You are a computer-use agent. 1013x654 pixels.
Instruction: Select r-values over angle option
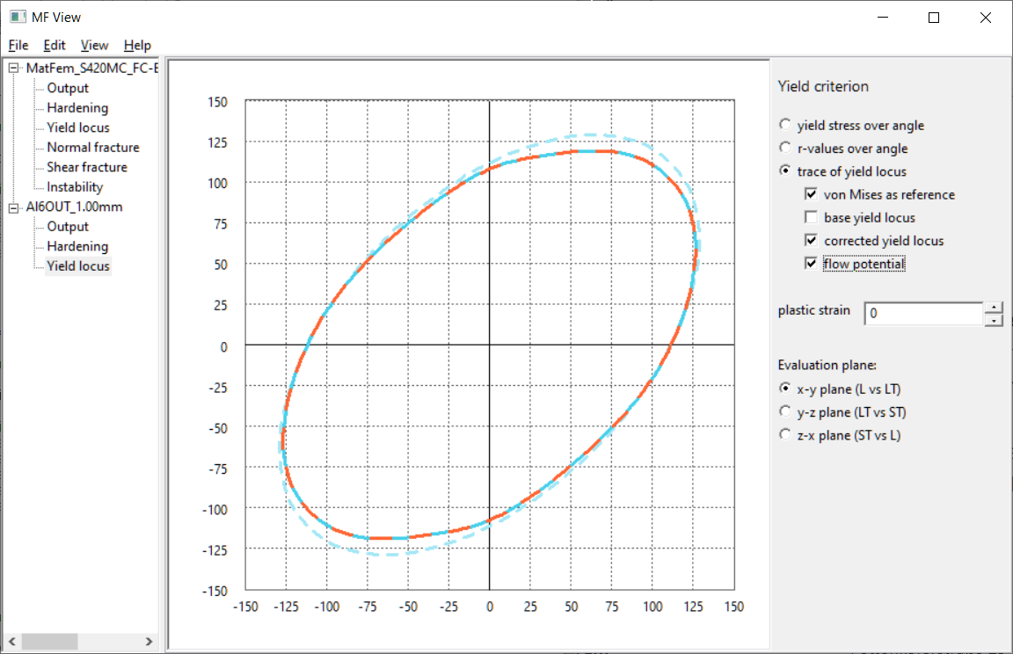coord(785,149)
